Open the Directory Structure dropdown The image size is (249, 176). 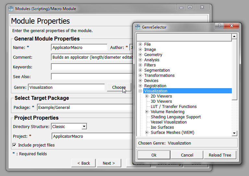84,127
